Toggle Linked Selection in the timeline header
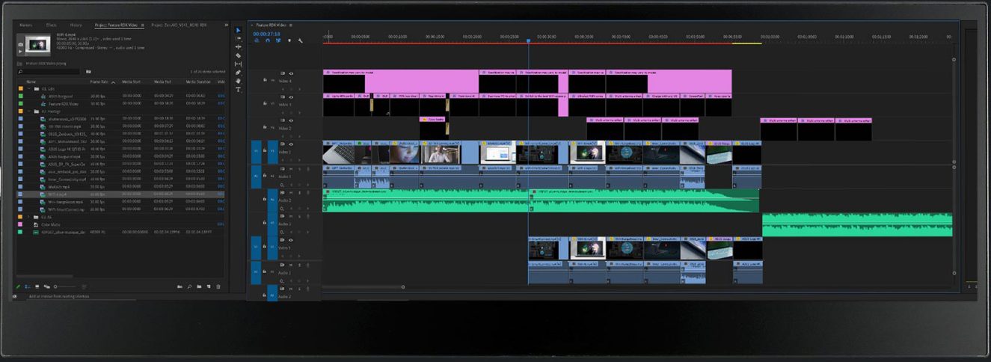 click(278, 40)
